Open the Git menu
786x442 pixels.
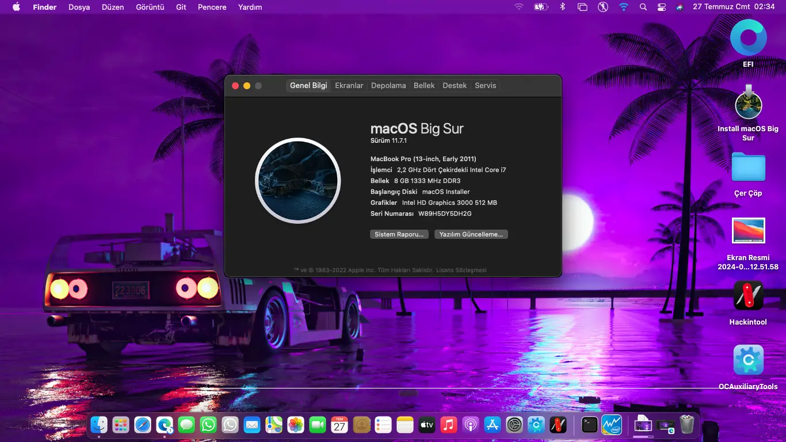pyautogui.click(x=181, y=7)
